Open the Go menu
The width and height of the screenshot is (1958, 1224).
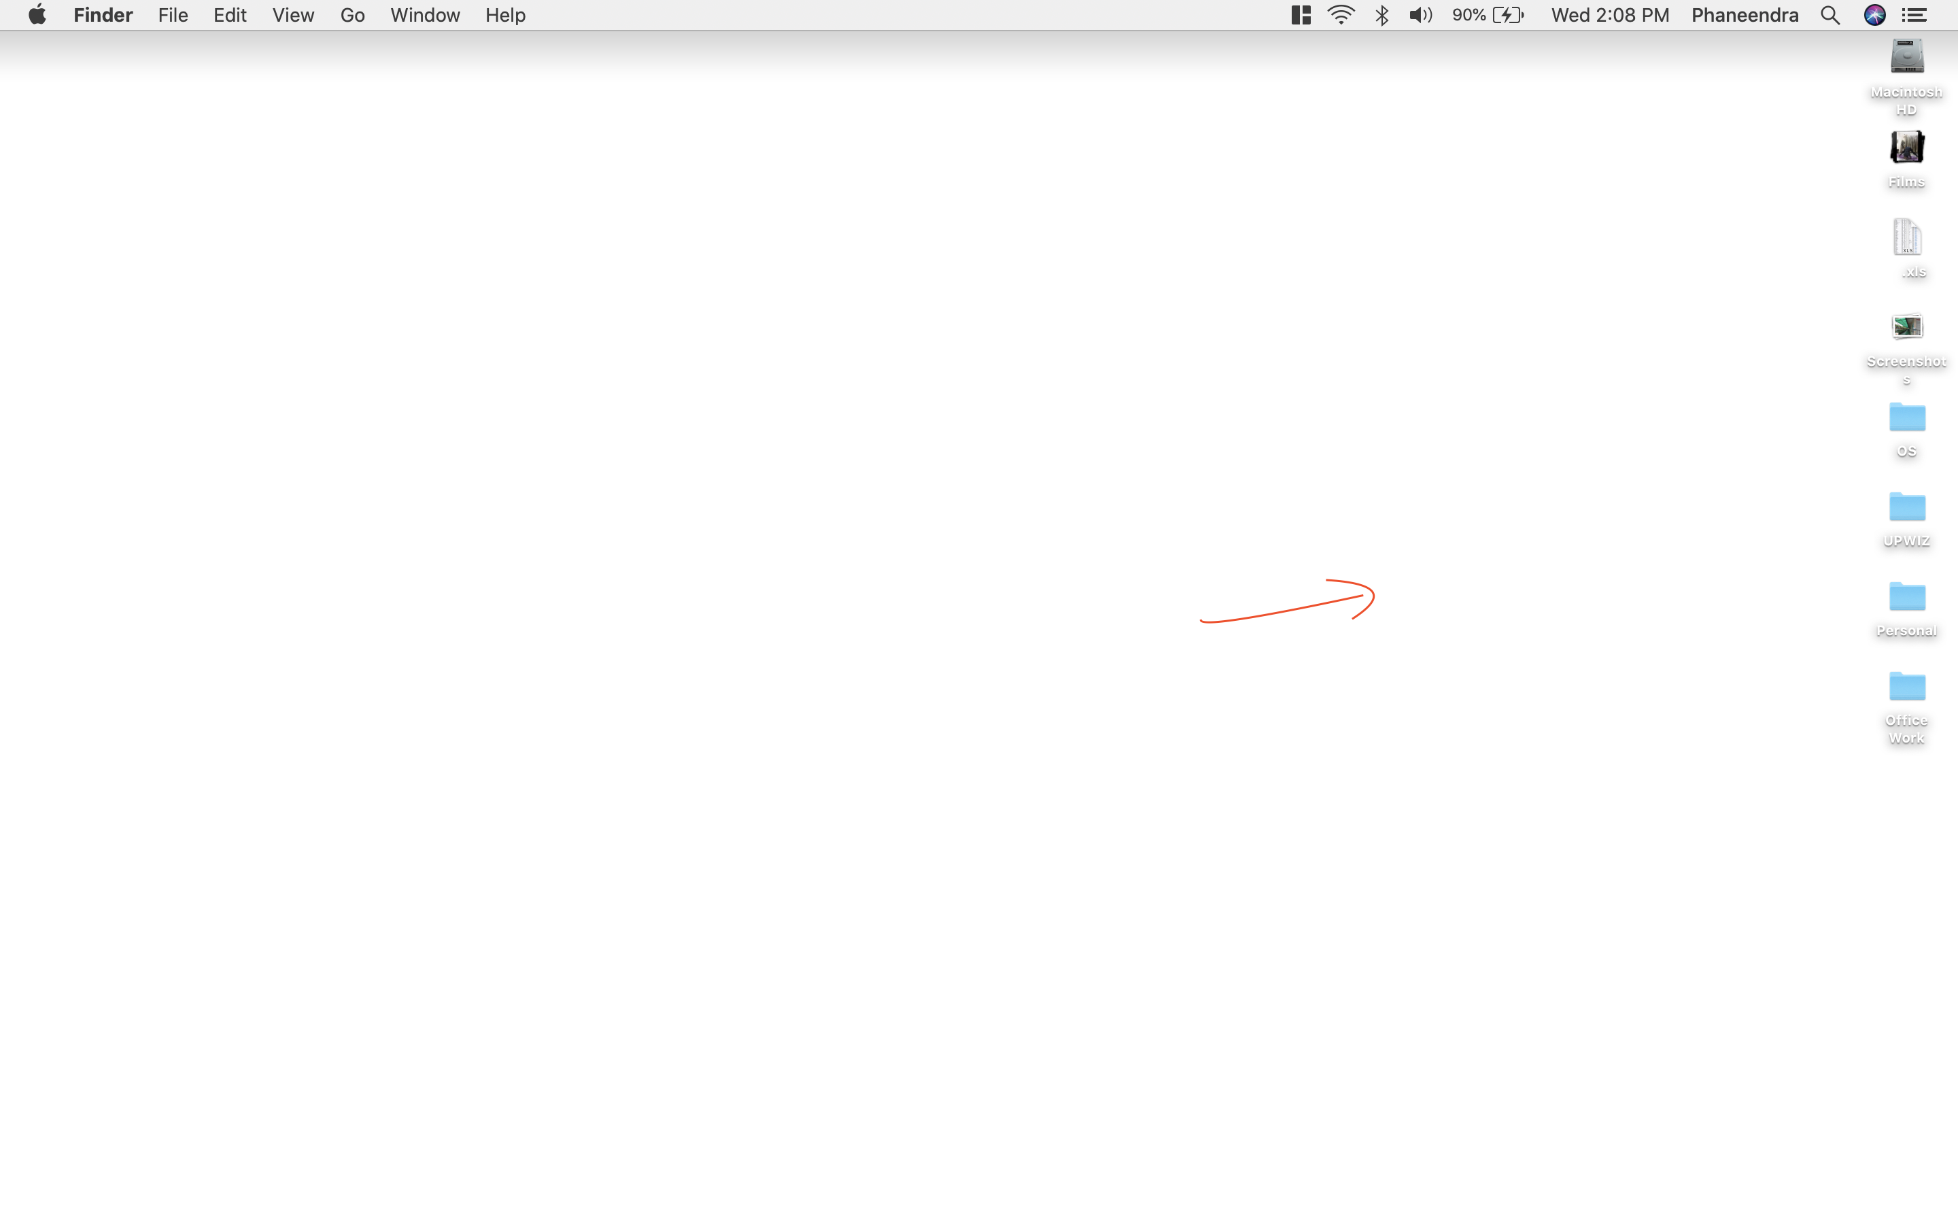coord(352,16)
